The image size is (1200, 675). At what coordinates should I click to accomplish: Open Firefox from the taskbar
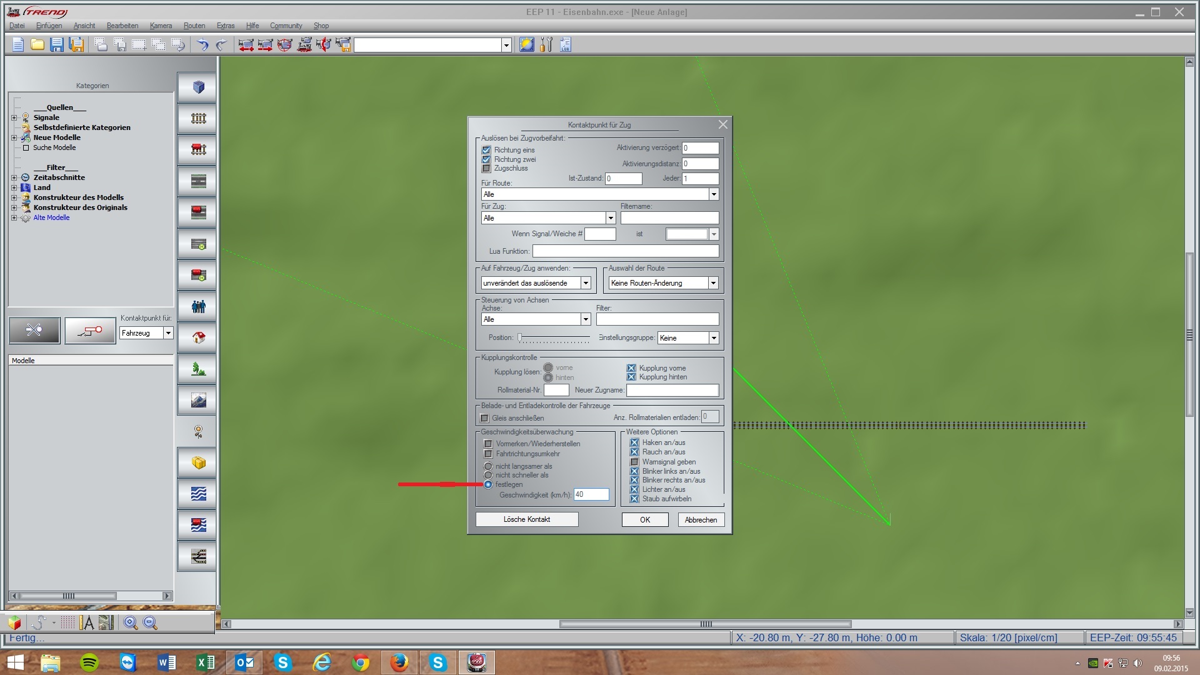[x=399, y=662]
